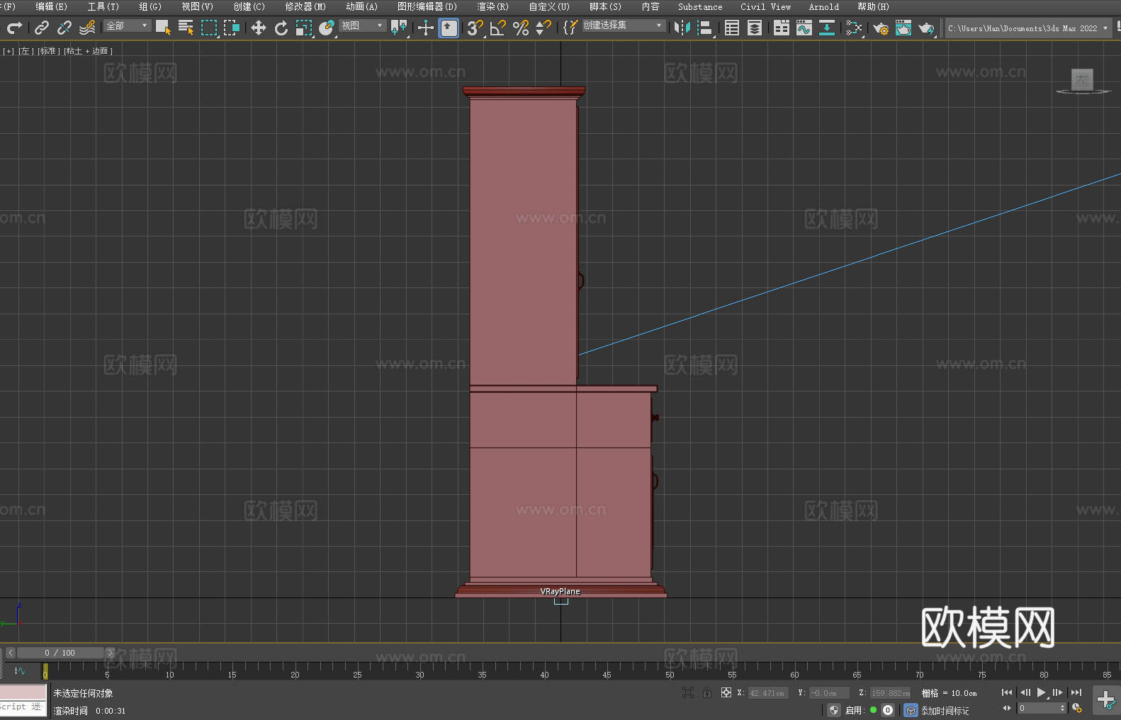Screen dimensions: 1121x720
Task: Select the Unlink Selection tool
Action: 64,28
